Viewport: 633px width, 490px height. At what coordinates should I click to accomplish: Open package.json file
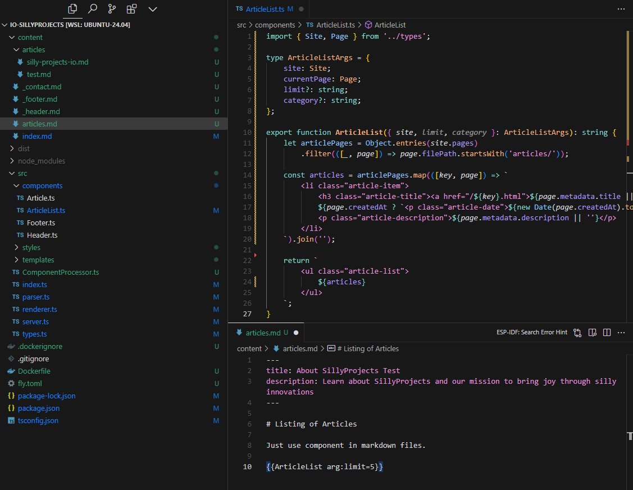(x=114, y=408)
